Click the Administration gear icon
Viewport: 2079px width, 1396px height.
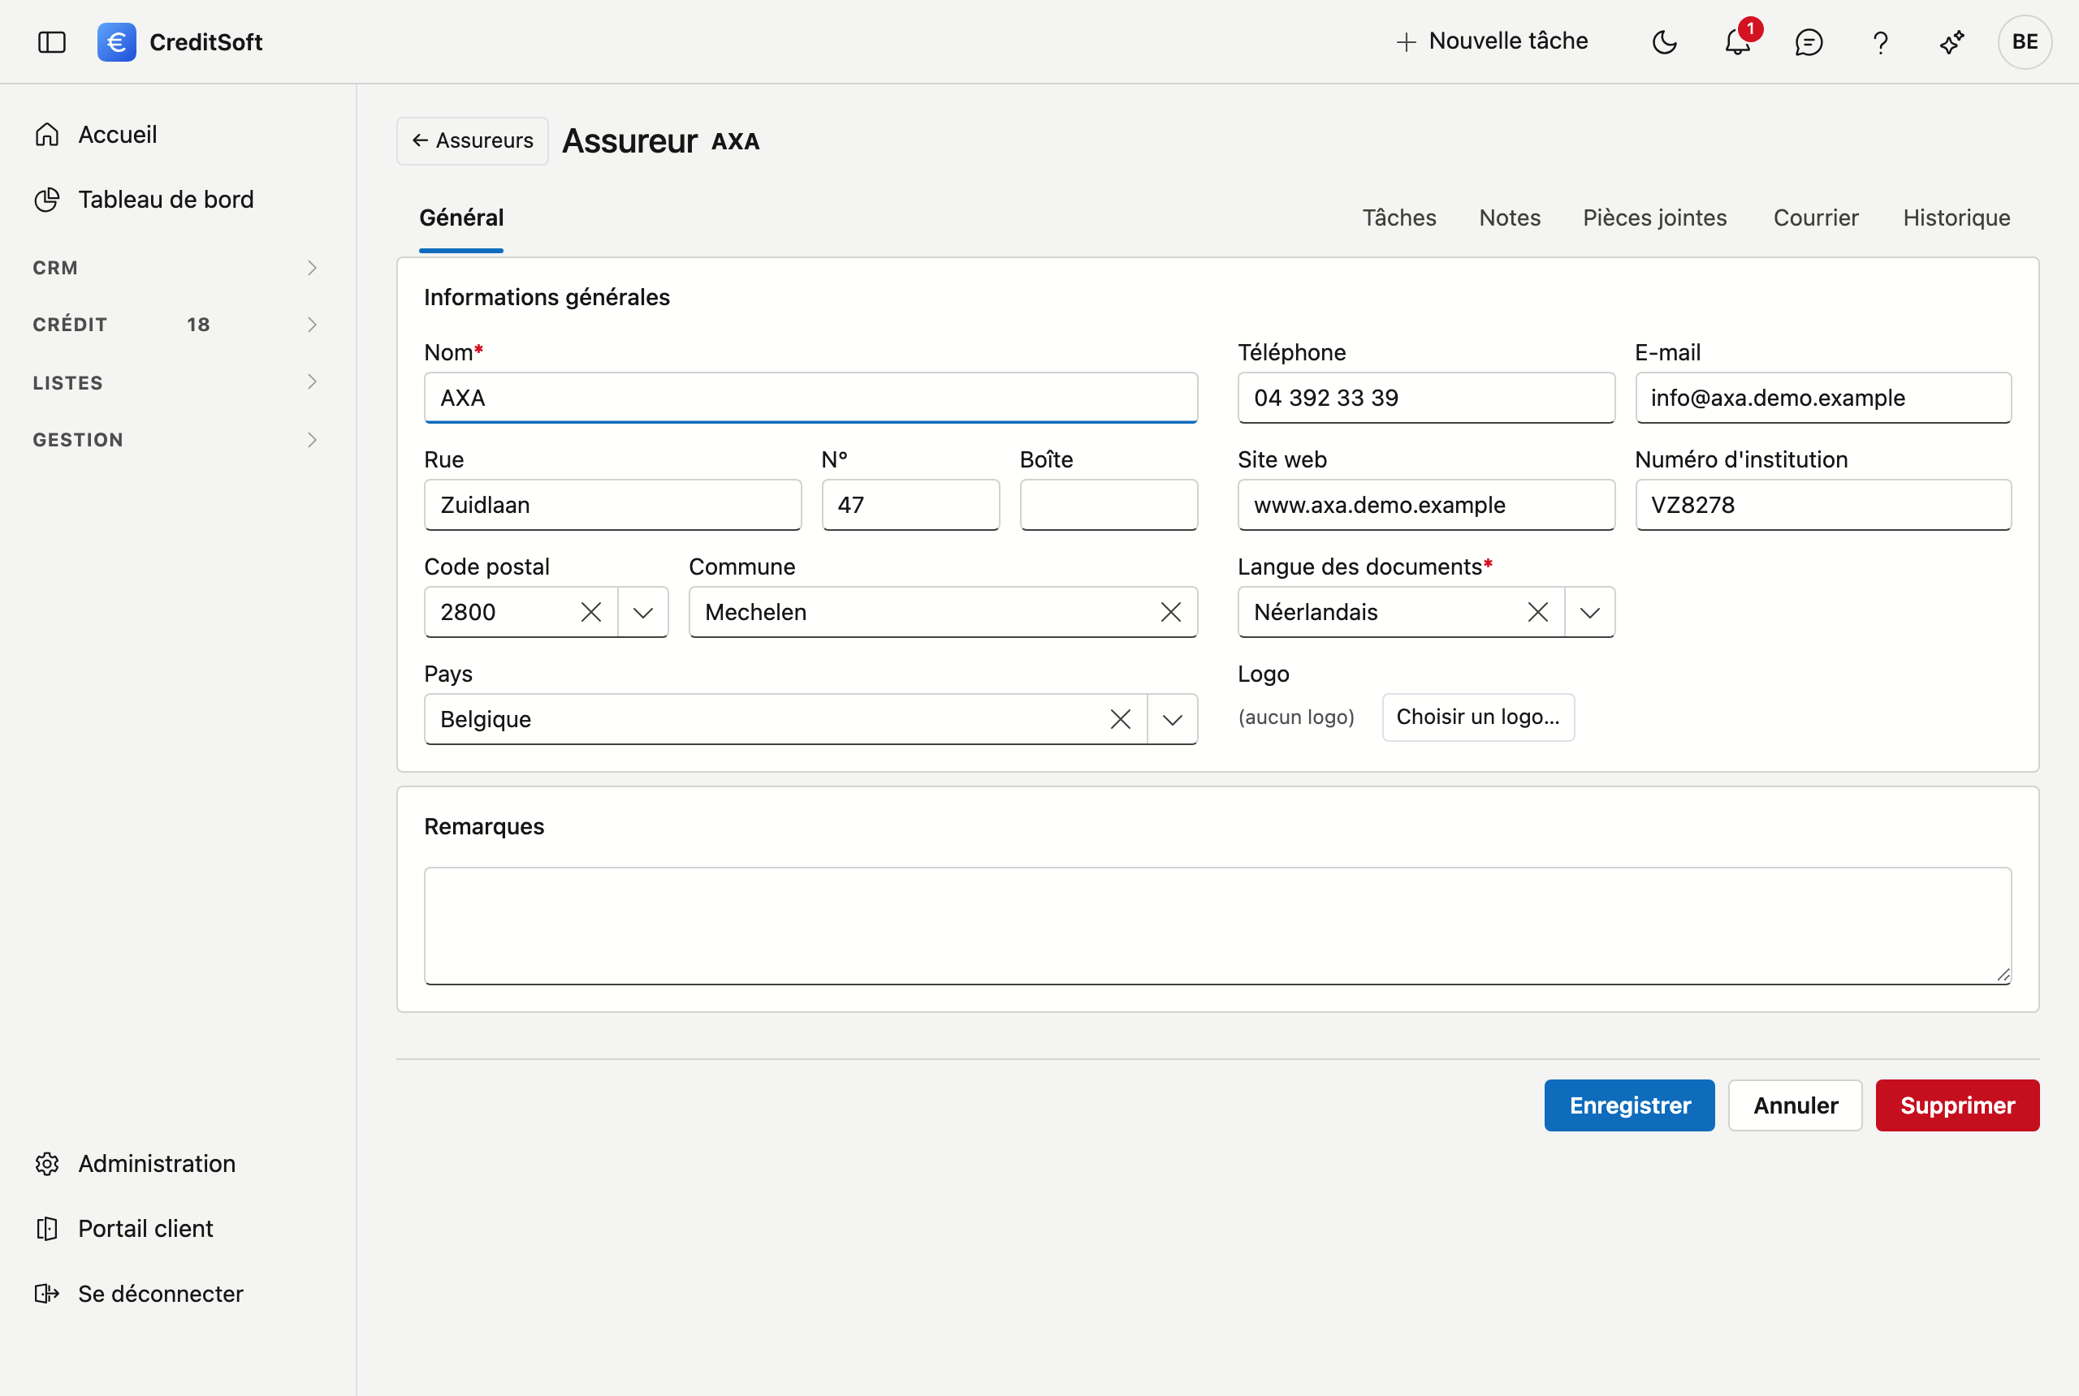coord(47,1164)
